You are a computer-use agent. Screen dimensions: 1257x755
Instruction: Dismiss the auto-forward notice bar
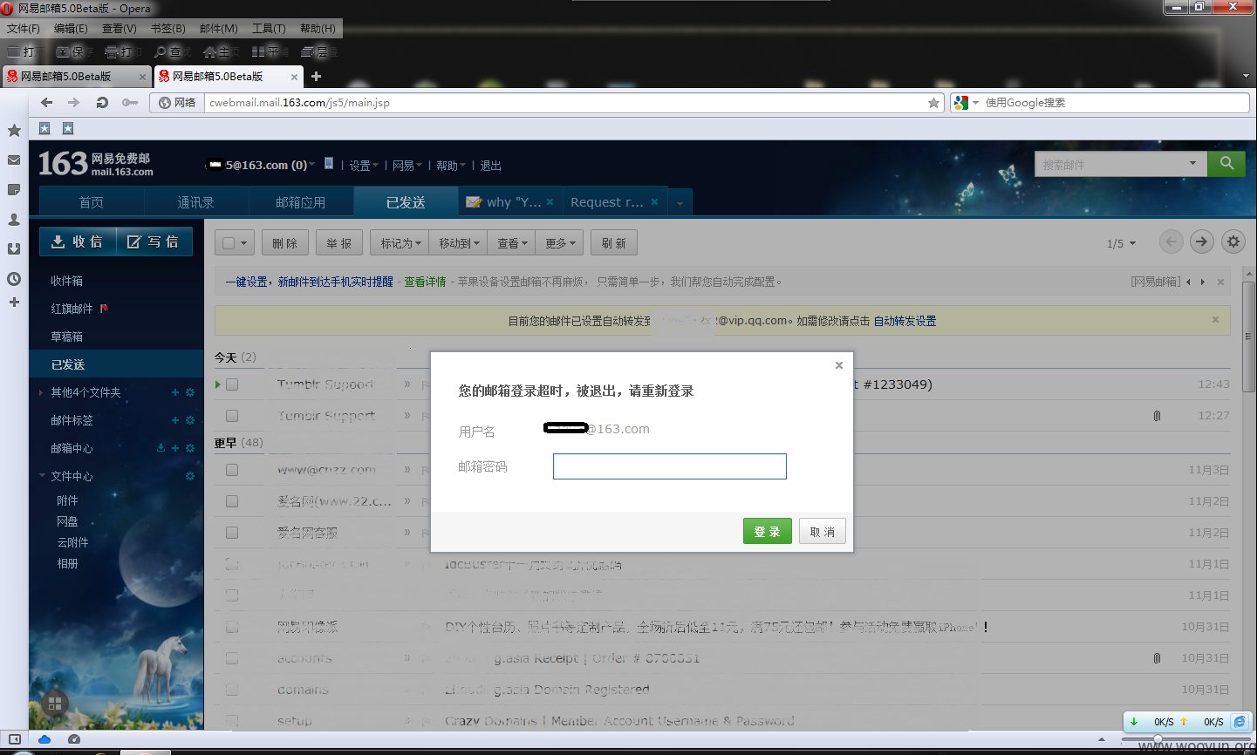[1215, 320]
